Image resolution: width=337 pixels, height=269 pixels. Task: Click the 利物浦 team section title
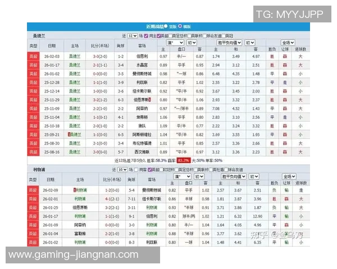coord(39,170)
